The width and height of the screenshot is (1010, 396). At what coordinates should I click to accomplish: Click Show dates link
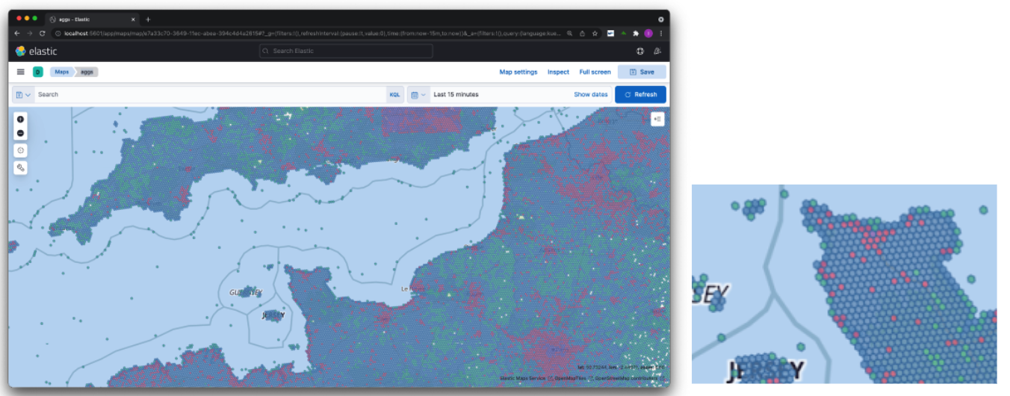coord(590,95)
